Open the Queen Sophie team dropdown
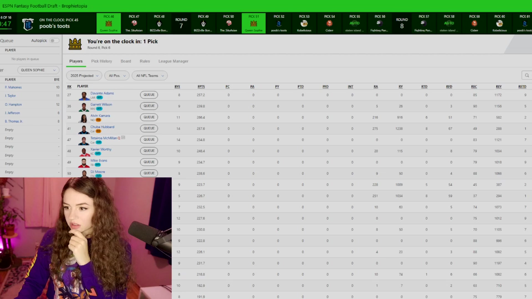This screenshot has width=532, height=299. tap(38, 70)
